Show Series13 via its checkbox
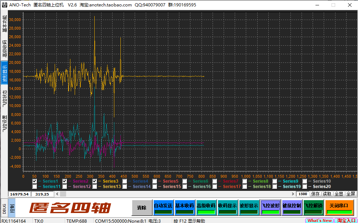This screenshot has width=358, height=223. point(95,187)
